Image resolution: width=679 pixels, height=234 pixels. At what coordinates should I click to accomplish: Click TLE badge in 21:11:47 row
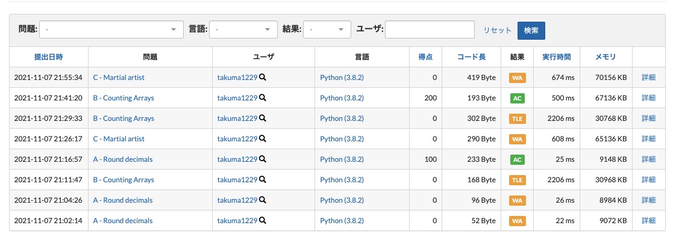point(517,180)
